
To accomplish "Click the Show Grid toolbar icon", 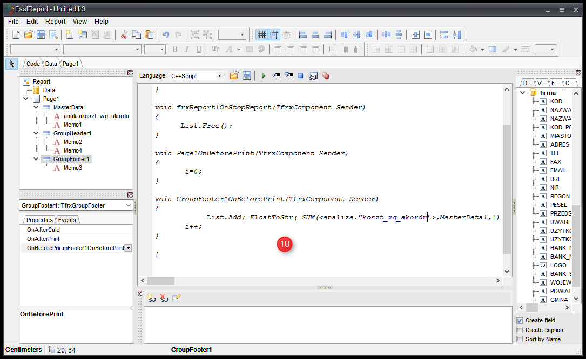I will 262,34.
